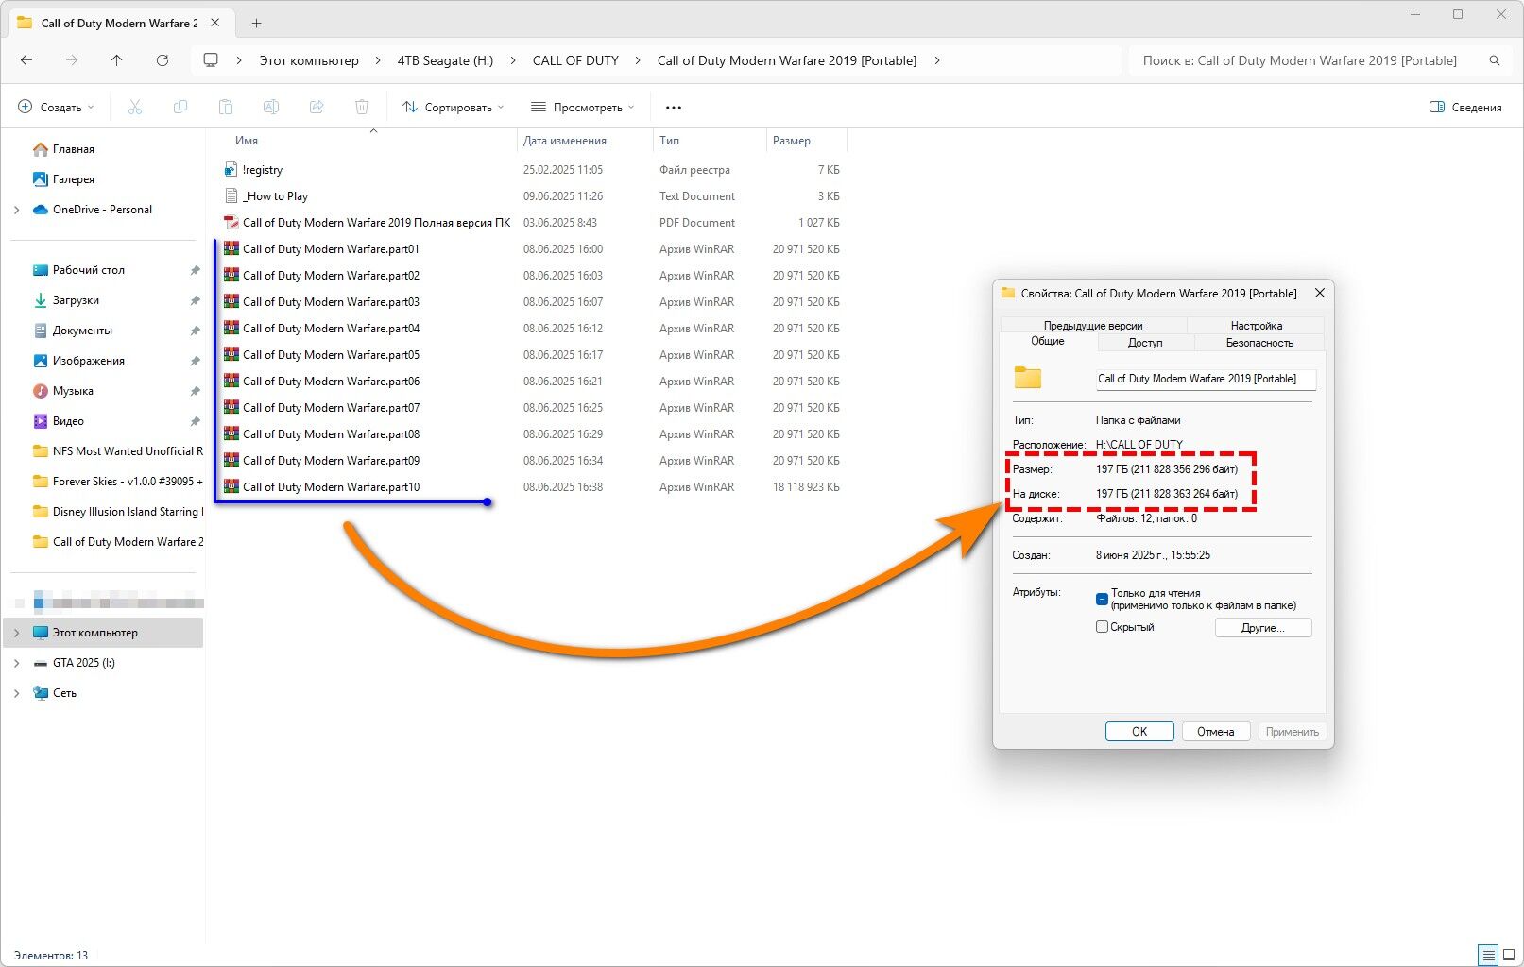The height and width of the screenshot is (967, 1524).
Task: Open Галерея in the sidebar
Action: (74, 179)
